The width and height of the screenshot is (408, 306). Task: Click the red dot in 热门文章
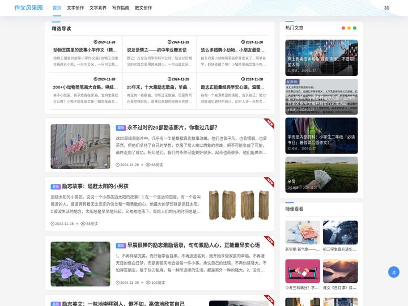(343, 28)
